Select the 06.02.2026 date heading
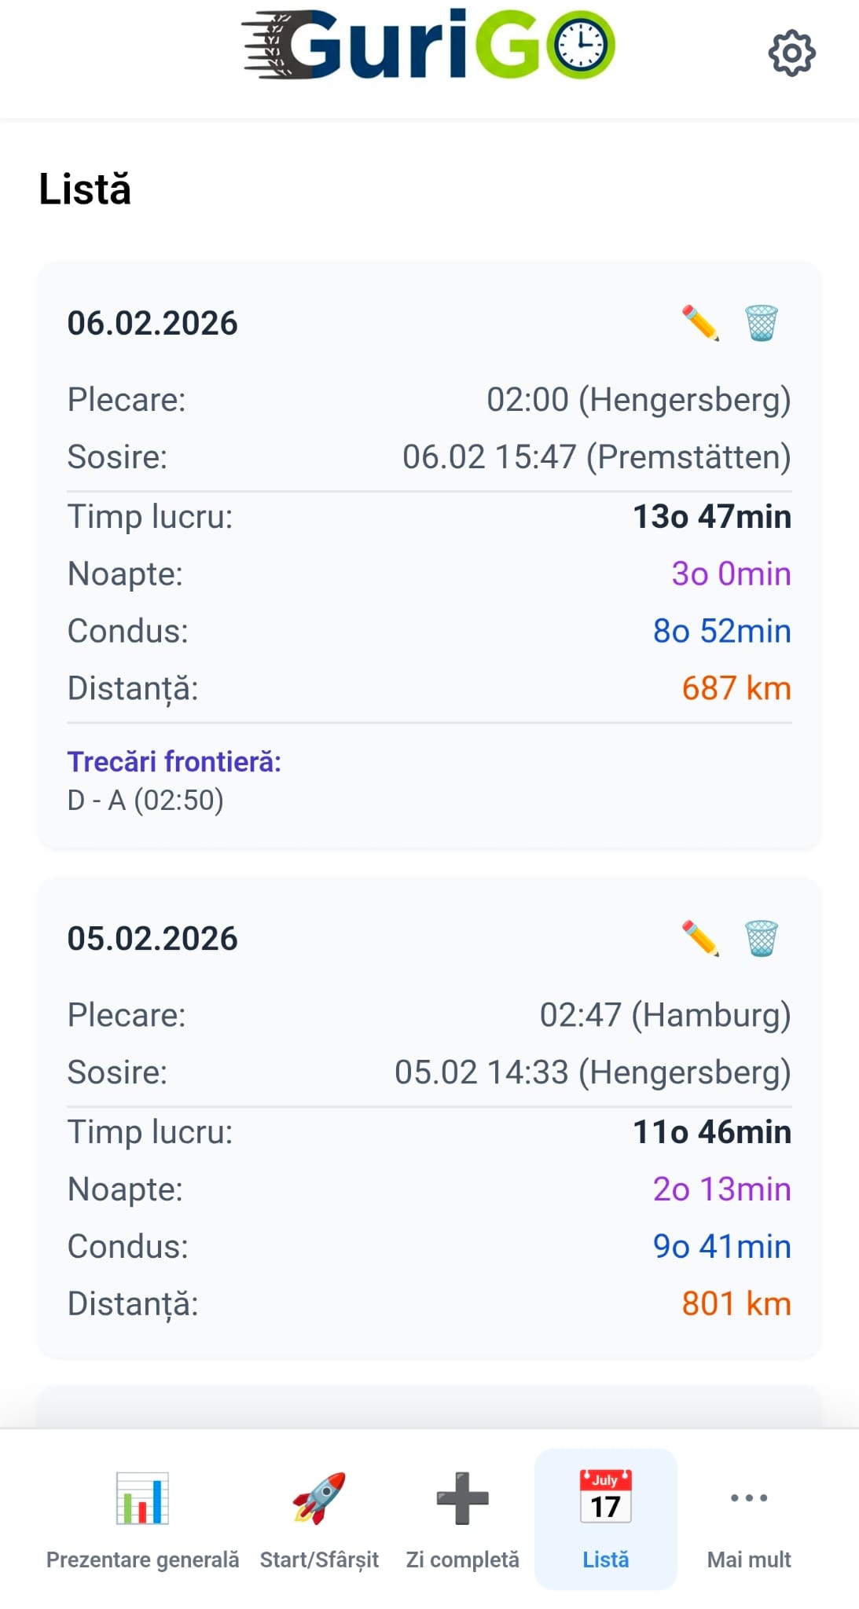This screenshot has width=859, height=1609. [x=152, y=323]
